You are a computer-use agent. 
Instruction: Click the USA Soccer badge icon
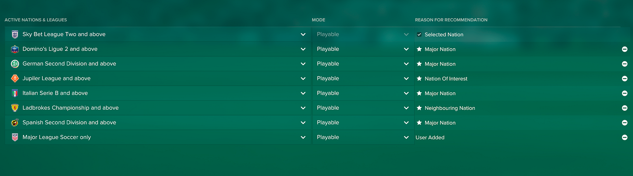15,137
